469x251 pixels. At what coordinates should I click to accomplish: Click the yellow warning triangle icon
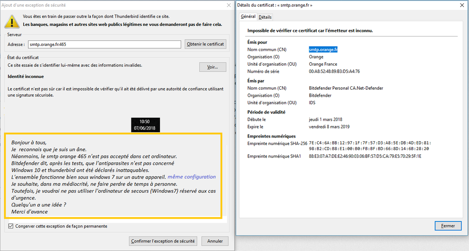[x=12, y=22]
